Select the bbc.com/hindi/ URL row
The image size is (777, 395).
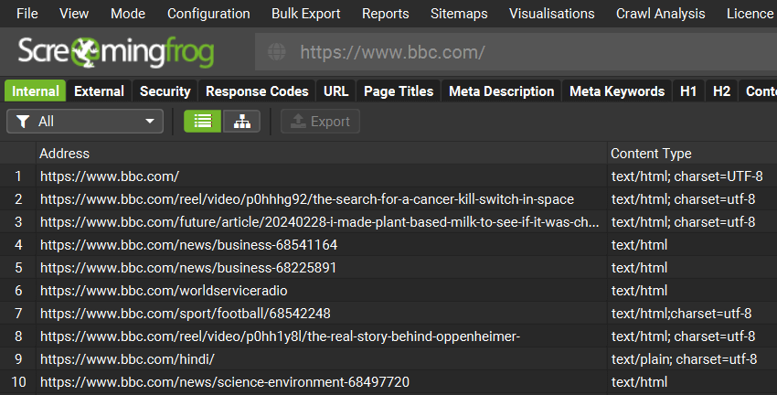click(x=127, y=359)
